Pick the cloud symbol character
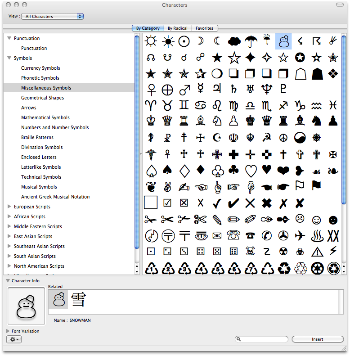 click(x=233, y=41)
